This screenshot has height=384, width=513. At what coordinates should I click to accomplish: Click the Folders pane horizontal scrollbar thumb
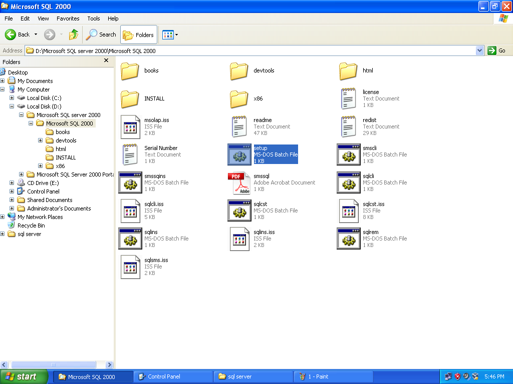(54, 364)
